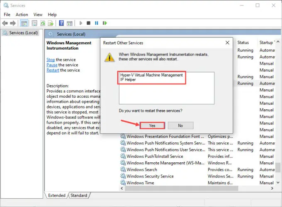Select the Windows Time service row
This screenshot has width=282, height=207.
point(197,183)
